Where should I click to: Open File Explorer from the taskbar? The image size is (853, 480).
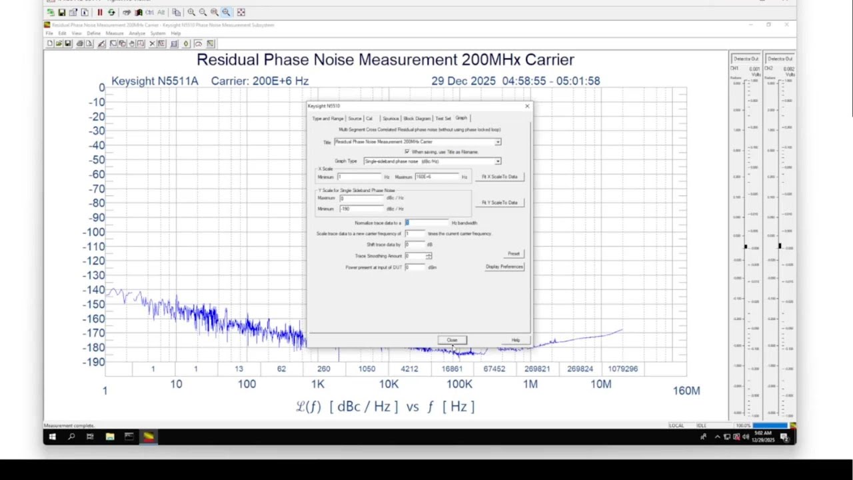[110, 437]
